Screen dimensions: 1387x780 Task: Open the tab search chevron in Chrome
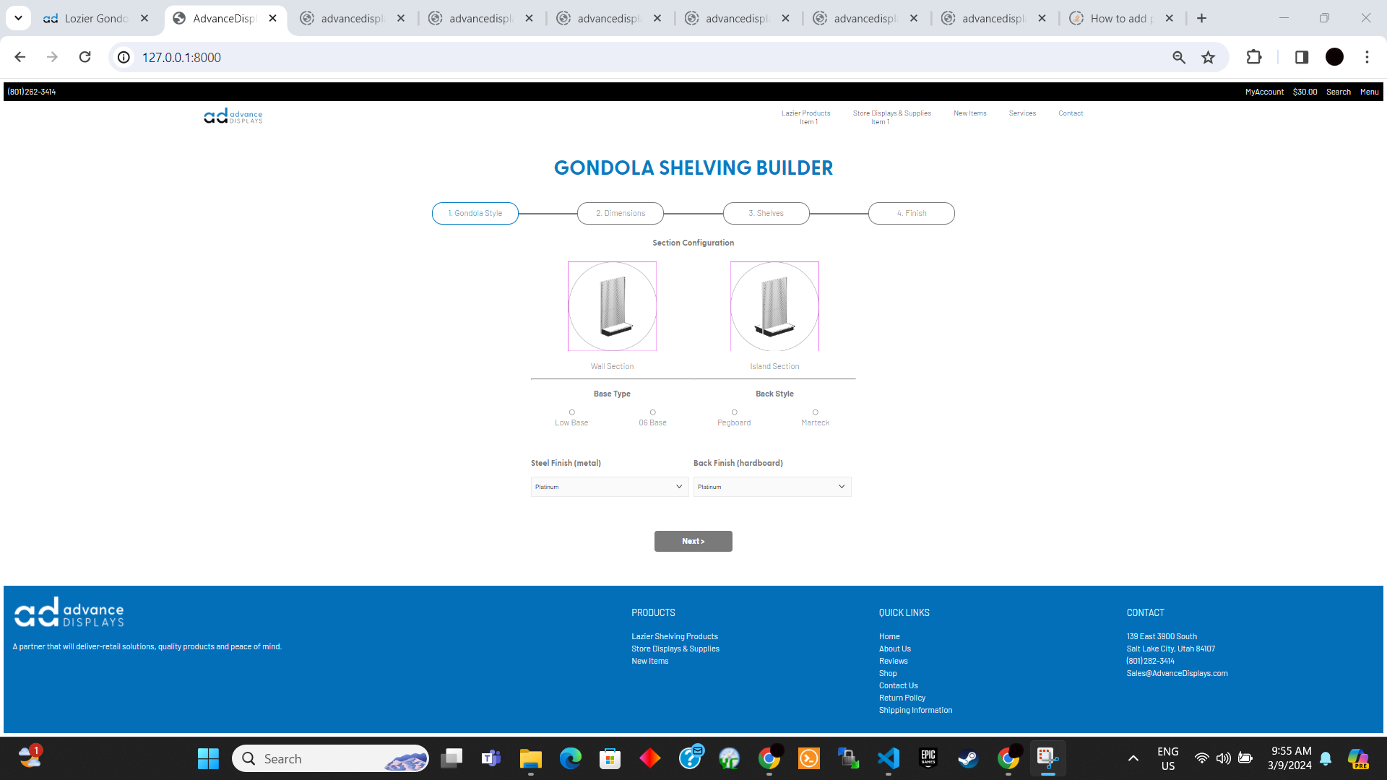(17, 18)
